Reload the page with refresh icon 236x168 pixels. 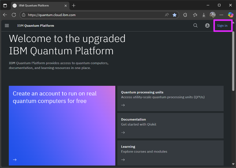(x=14, y=15)
